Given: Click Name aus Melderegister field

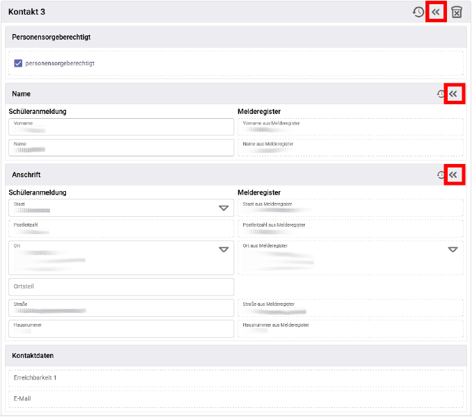Looking at the screenshot, I should 350,147.
